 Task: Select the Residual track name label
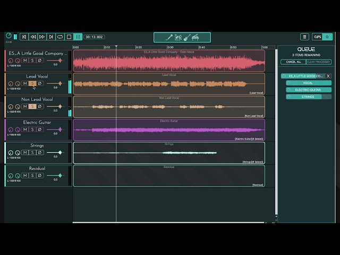pos(37,168)
